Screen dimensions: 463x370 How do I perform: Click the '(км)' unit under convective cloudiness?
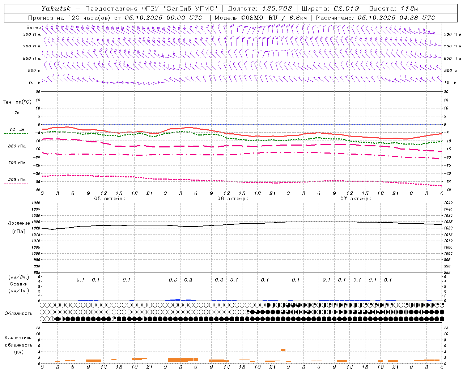(18, 352)
